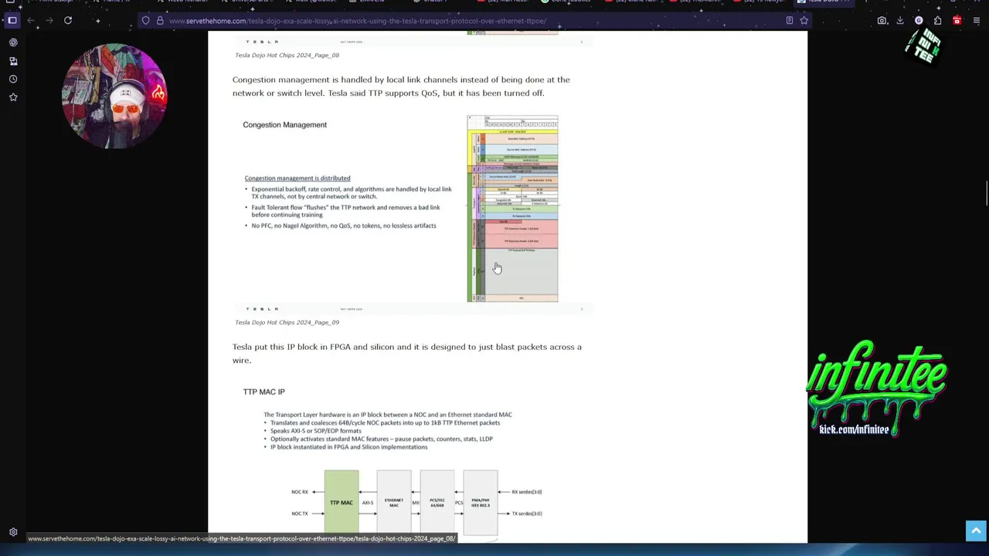Click paragraph starting 'Congestion management is handled'
This screenshot has height=556, width=989.
click(x=401, y=86)
